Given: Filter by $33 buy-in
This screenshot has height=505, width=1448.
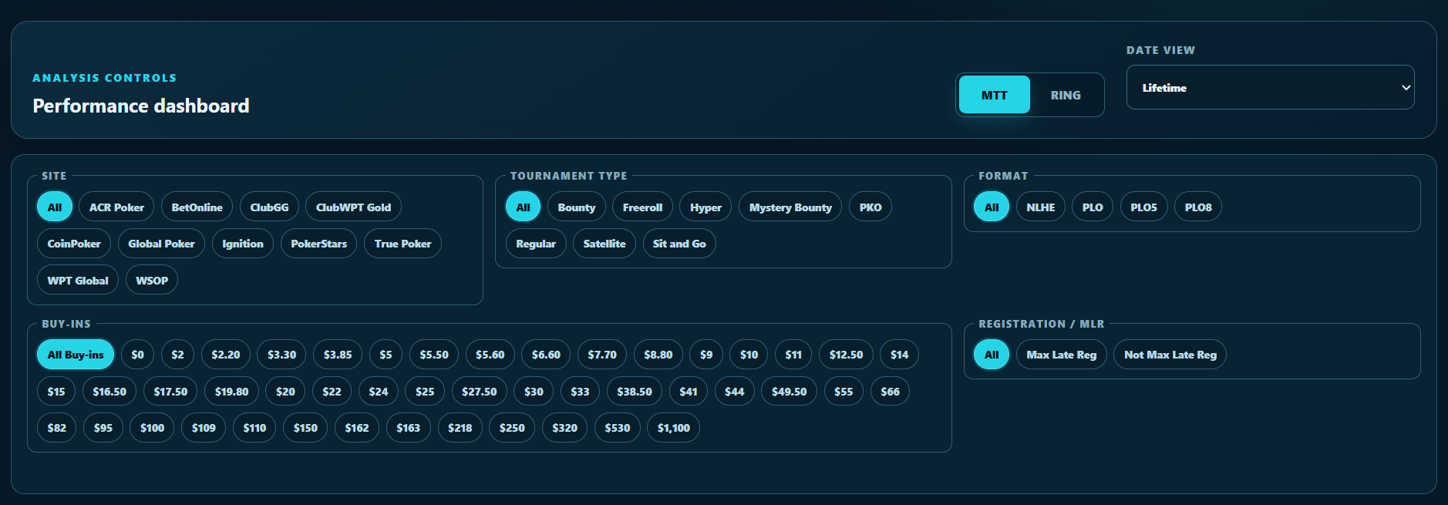Looking at the screenshot, I should coord(580,391).
